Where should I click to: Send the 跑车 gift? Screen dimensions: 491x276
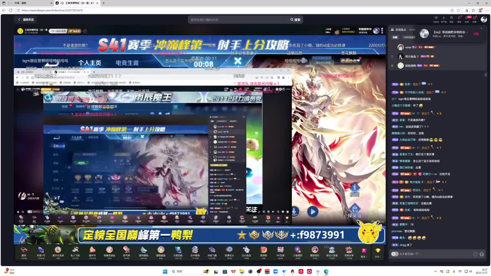tap(24, 251)
